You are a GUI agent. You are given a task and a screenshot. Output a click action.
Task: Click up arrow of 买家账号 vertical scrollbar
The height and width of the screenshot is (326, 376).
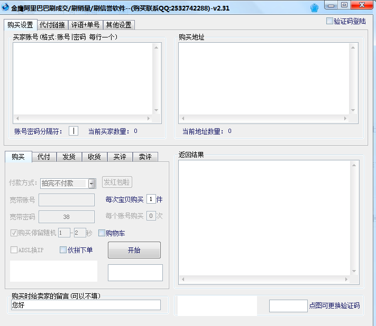[157, 47]
